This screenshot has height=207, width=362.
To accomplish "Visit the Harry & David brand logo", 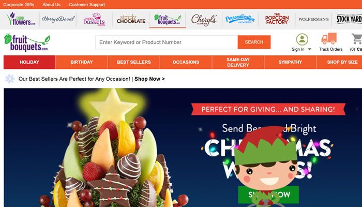I will 58,19.
